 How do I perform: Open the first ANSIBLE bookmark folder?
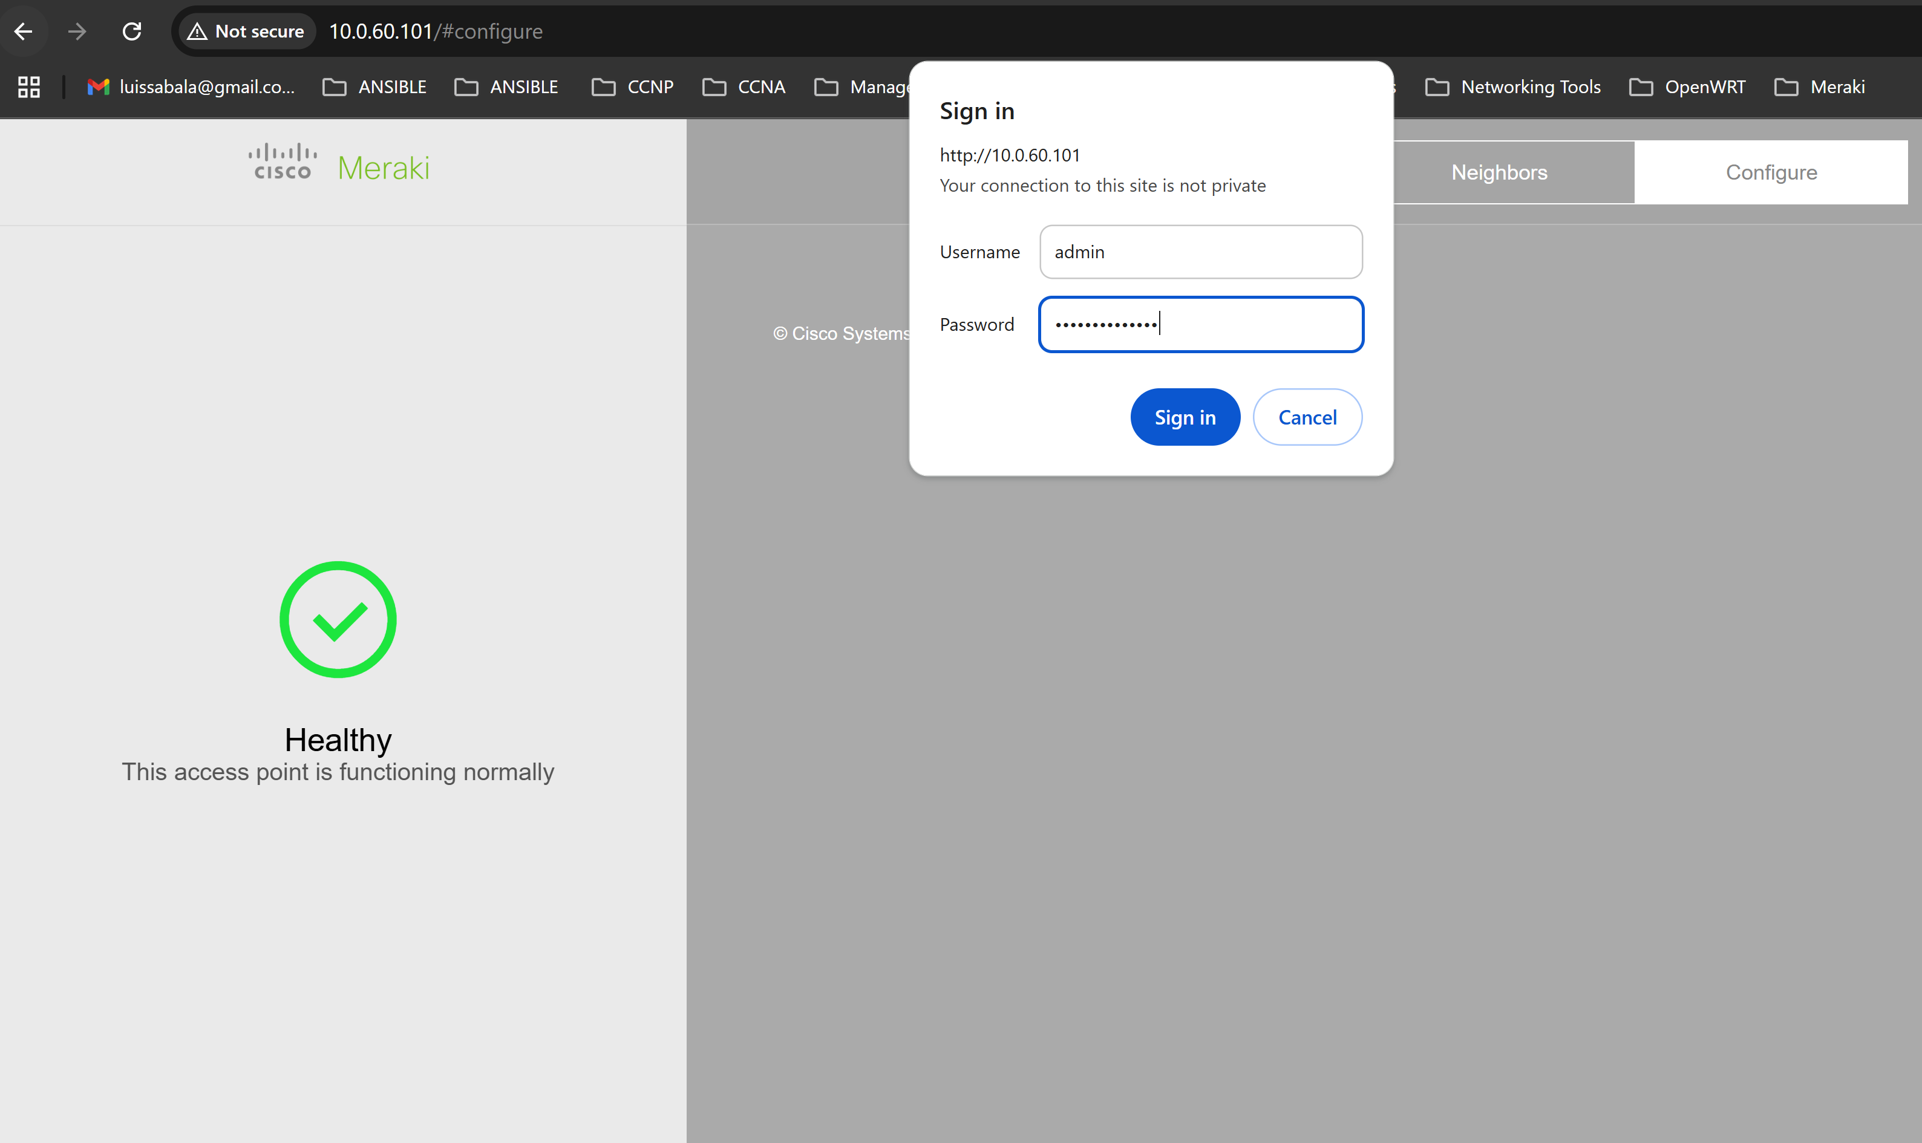(374, 87)
